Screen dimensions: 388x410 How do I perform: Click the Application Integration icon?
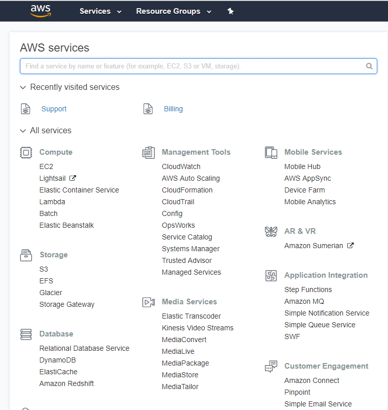(271, 275)
